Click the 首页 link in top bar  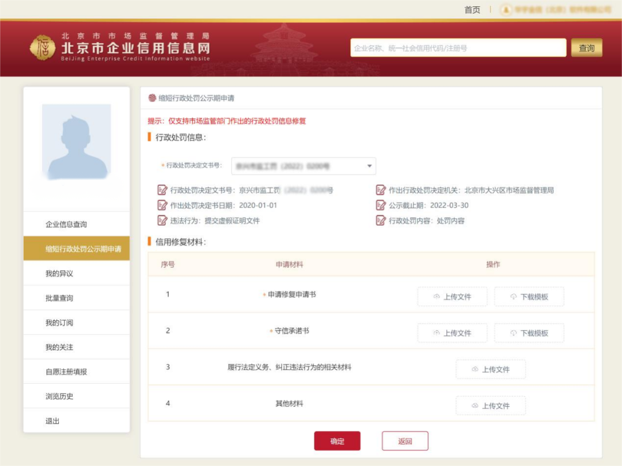[x=472, y=10]
